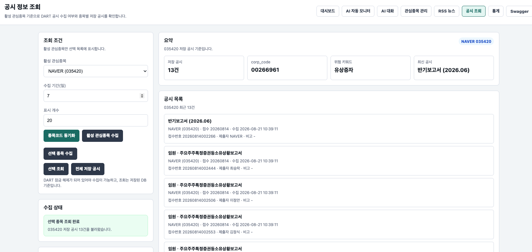Click the 조회 조건 panel heading
Viewport: 532px width, 252px height.
(53, 40)
